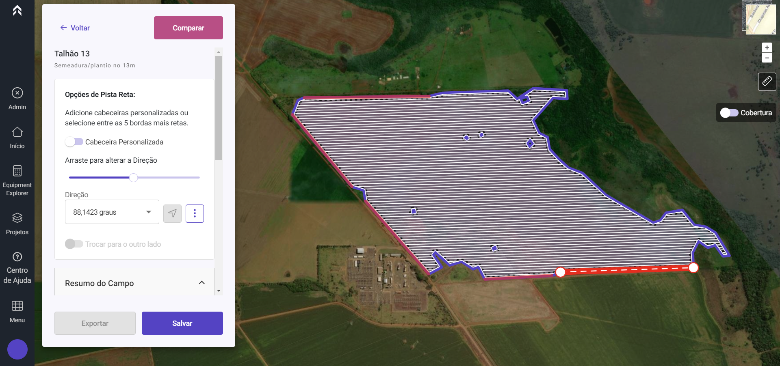Open the Direção degrees dropdown

112,212
